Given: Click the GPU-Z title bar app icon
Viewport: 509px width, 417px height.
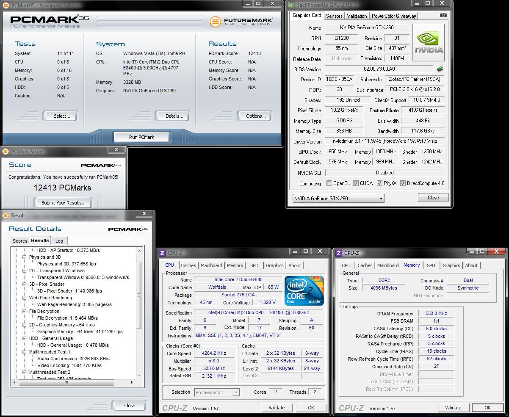Looking at the screenshot, I should pos(291,5).
